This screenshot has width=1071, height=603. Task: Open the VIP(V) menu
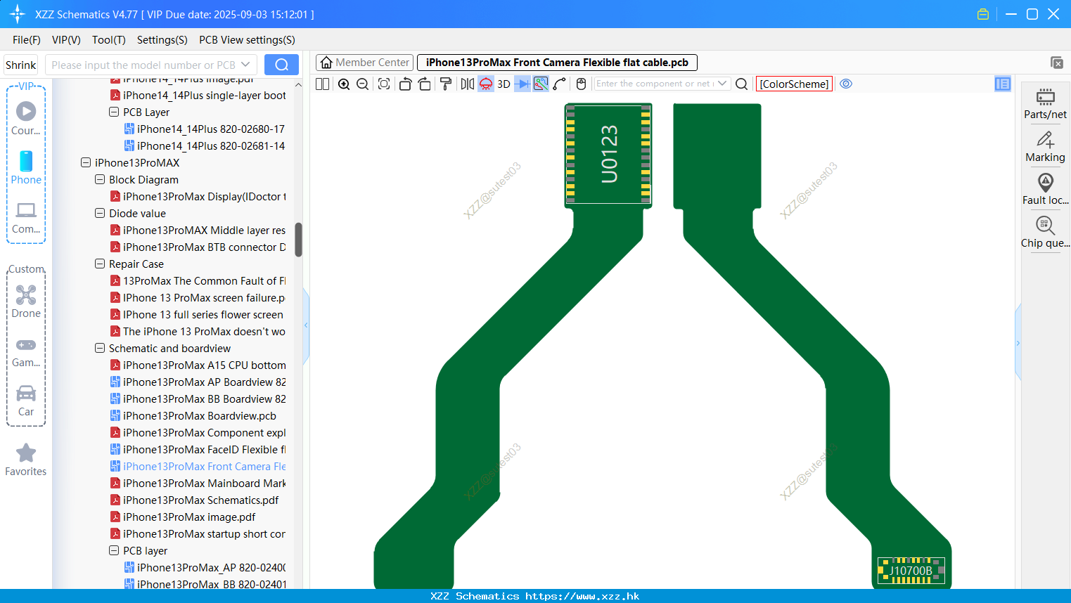coord(66,40)
